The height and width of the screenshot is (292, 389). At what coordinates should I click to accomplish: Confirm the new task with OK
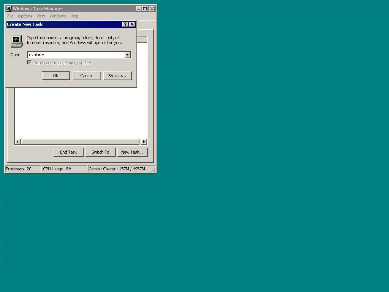click(x=56, y=76)
